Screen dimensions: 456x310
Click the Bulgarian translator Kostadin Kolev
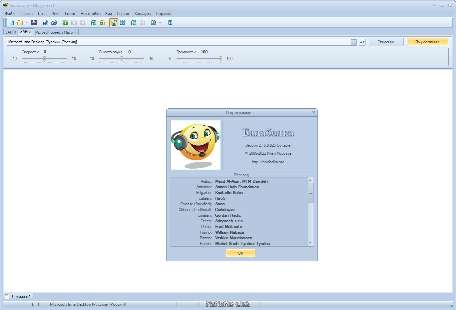pos(229,193)
